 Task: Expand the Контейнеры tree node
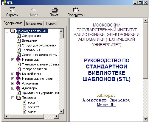coord(13,74)
